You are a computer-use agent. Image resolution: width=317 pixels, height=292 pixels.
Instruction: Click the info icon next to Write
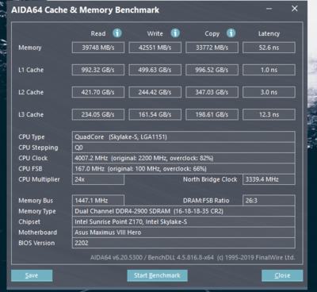pos(175,33)
